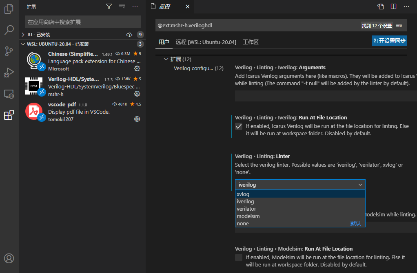Pick none as the default linter
417x273 pixels.
(x=300, y=223)
